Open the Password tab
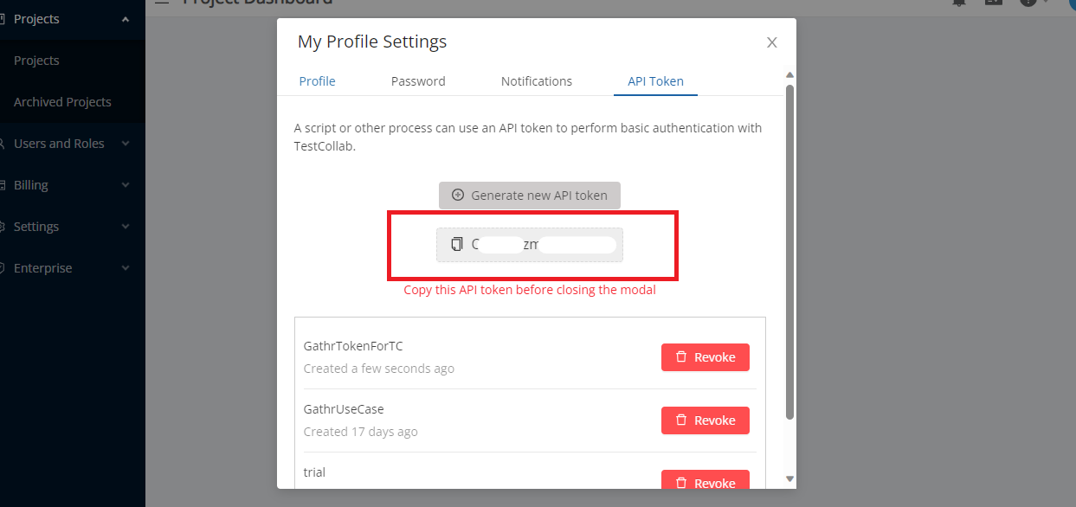This screenshot has height=507, width=1076. coord(418,81)
